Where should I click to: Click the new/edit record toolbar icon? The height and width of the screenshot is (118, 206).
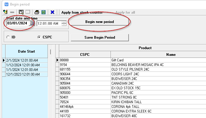pyautogui.click(x=5, y=12)
